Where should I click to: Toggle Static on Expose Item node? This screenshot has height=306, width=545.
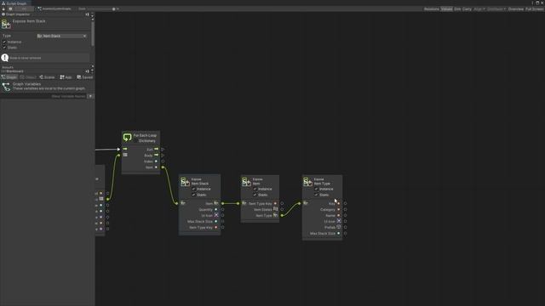255,195
